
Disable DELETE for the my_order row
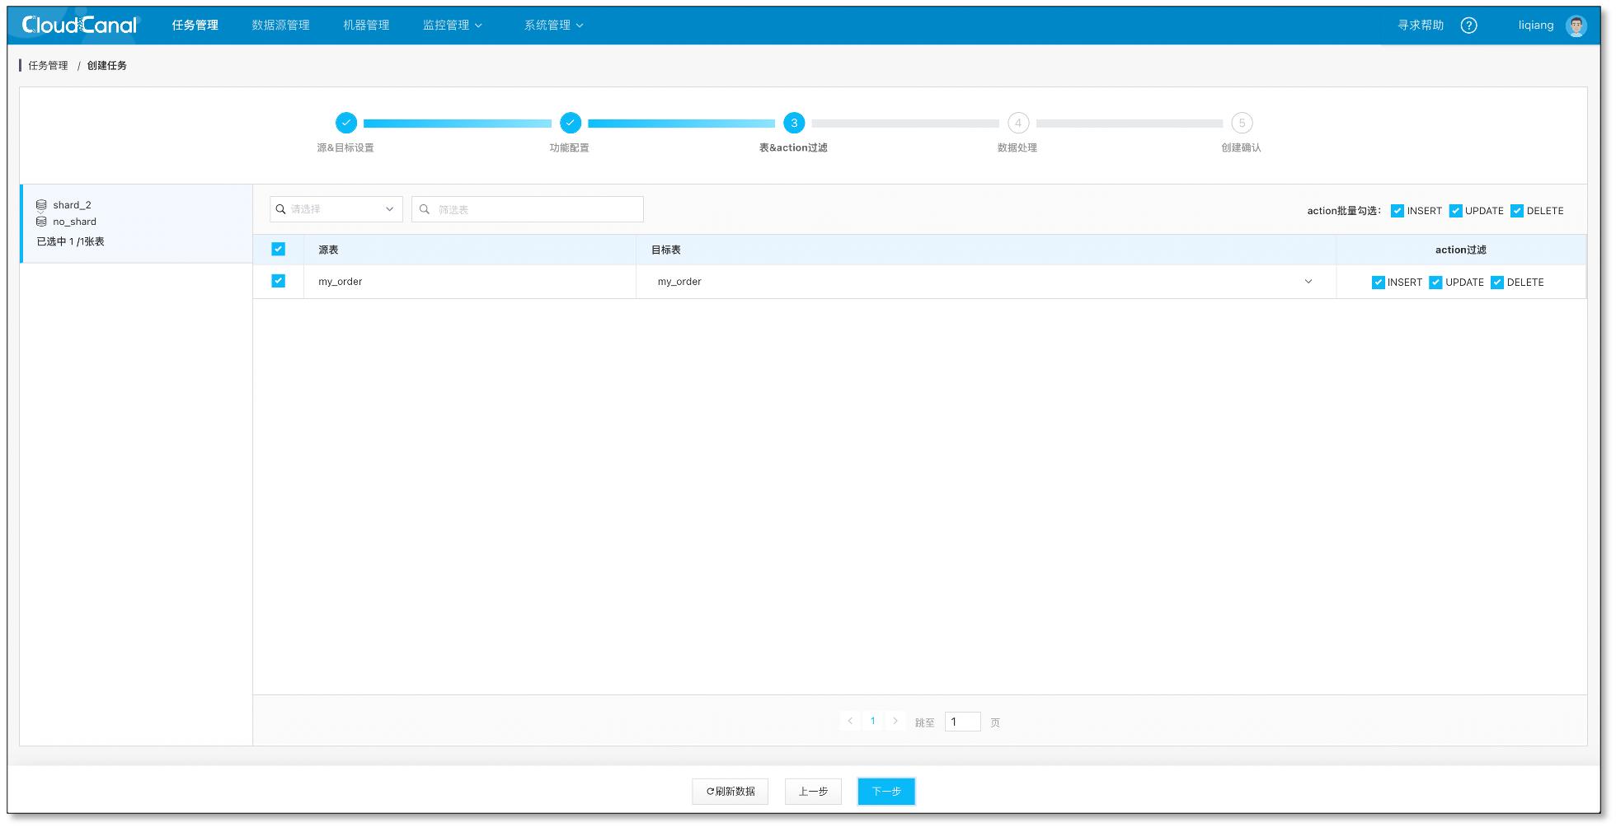[1498, 282]
